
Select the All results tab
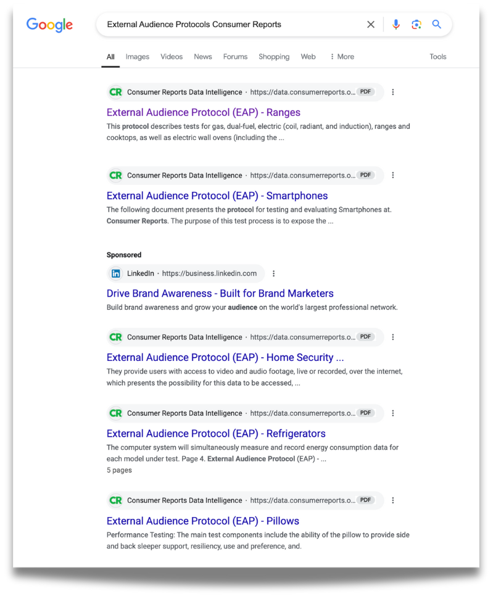pyautogui.click(x=110, y=57)
